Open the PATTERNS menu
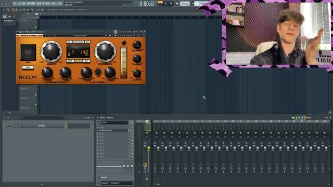 pyautogui.click(x=31, y=4)
